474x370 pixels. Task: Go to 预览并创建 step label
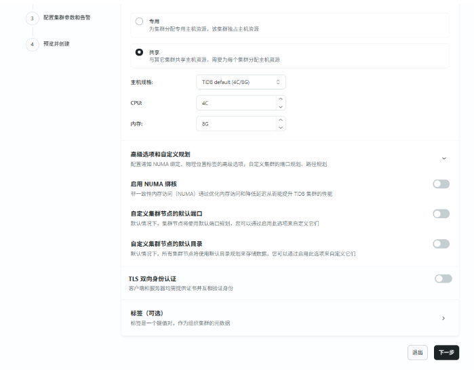56,44
